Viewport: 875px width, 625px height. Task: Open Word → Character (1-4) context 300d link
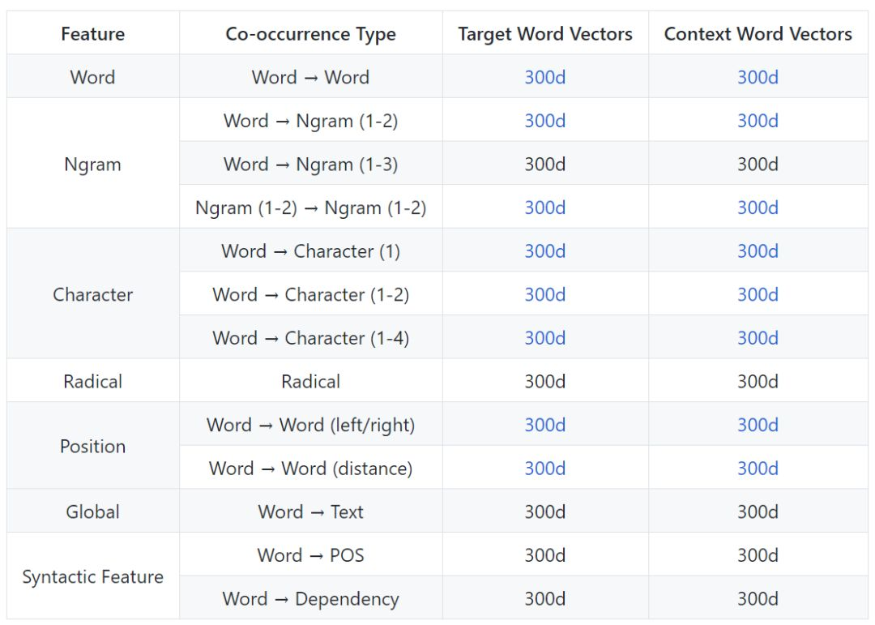coord(758,338)
